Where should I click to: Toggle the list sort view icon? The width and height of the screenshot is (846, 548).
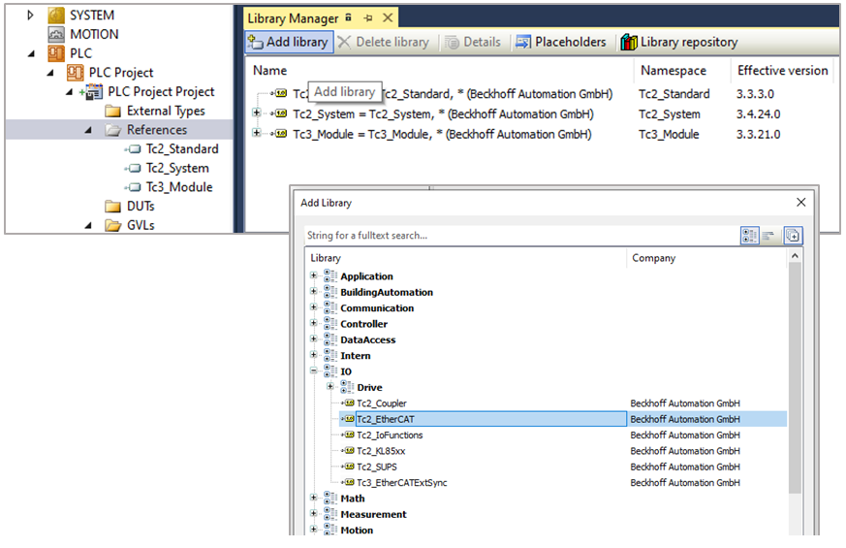(x=768, y=236)
